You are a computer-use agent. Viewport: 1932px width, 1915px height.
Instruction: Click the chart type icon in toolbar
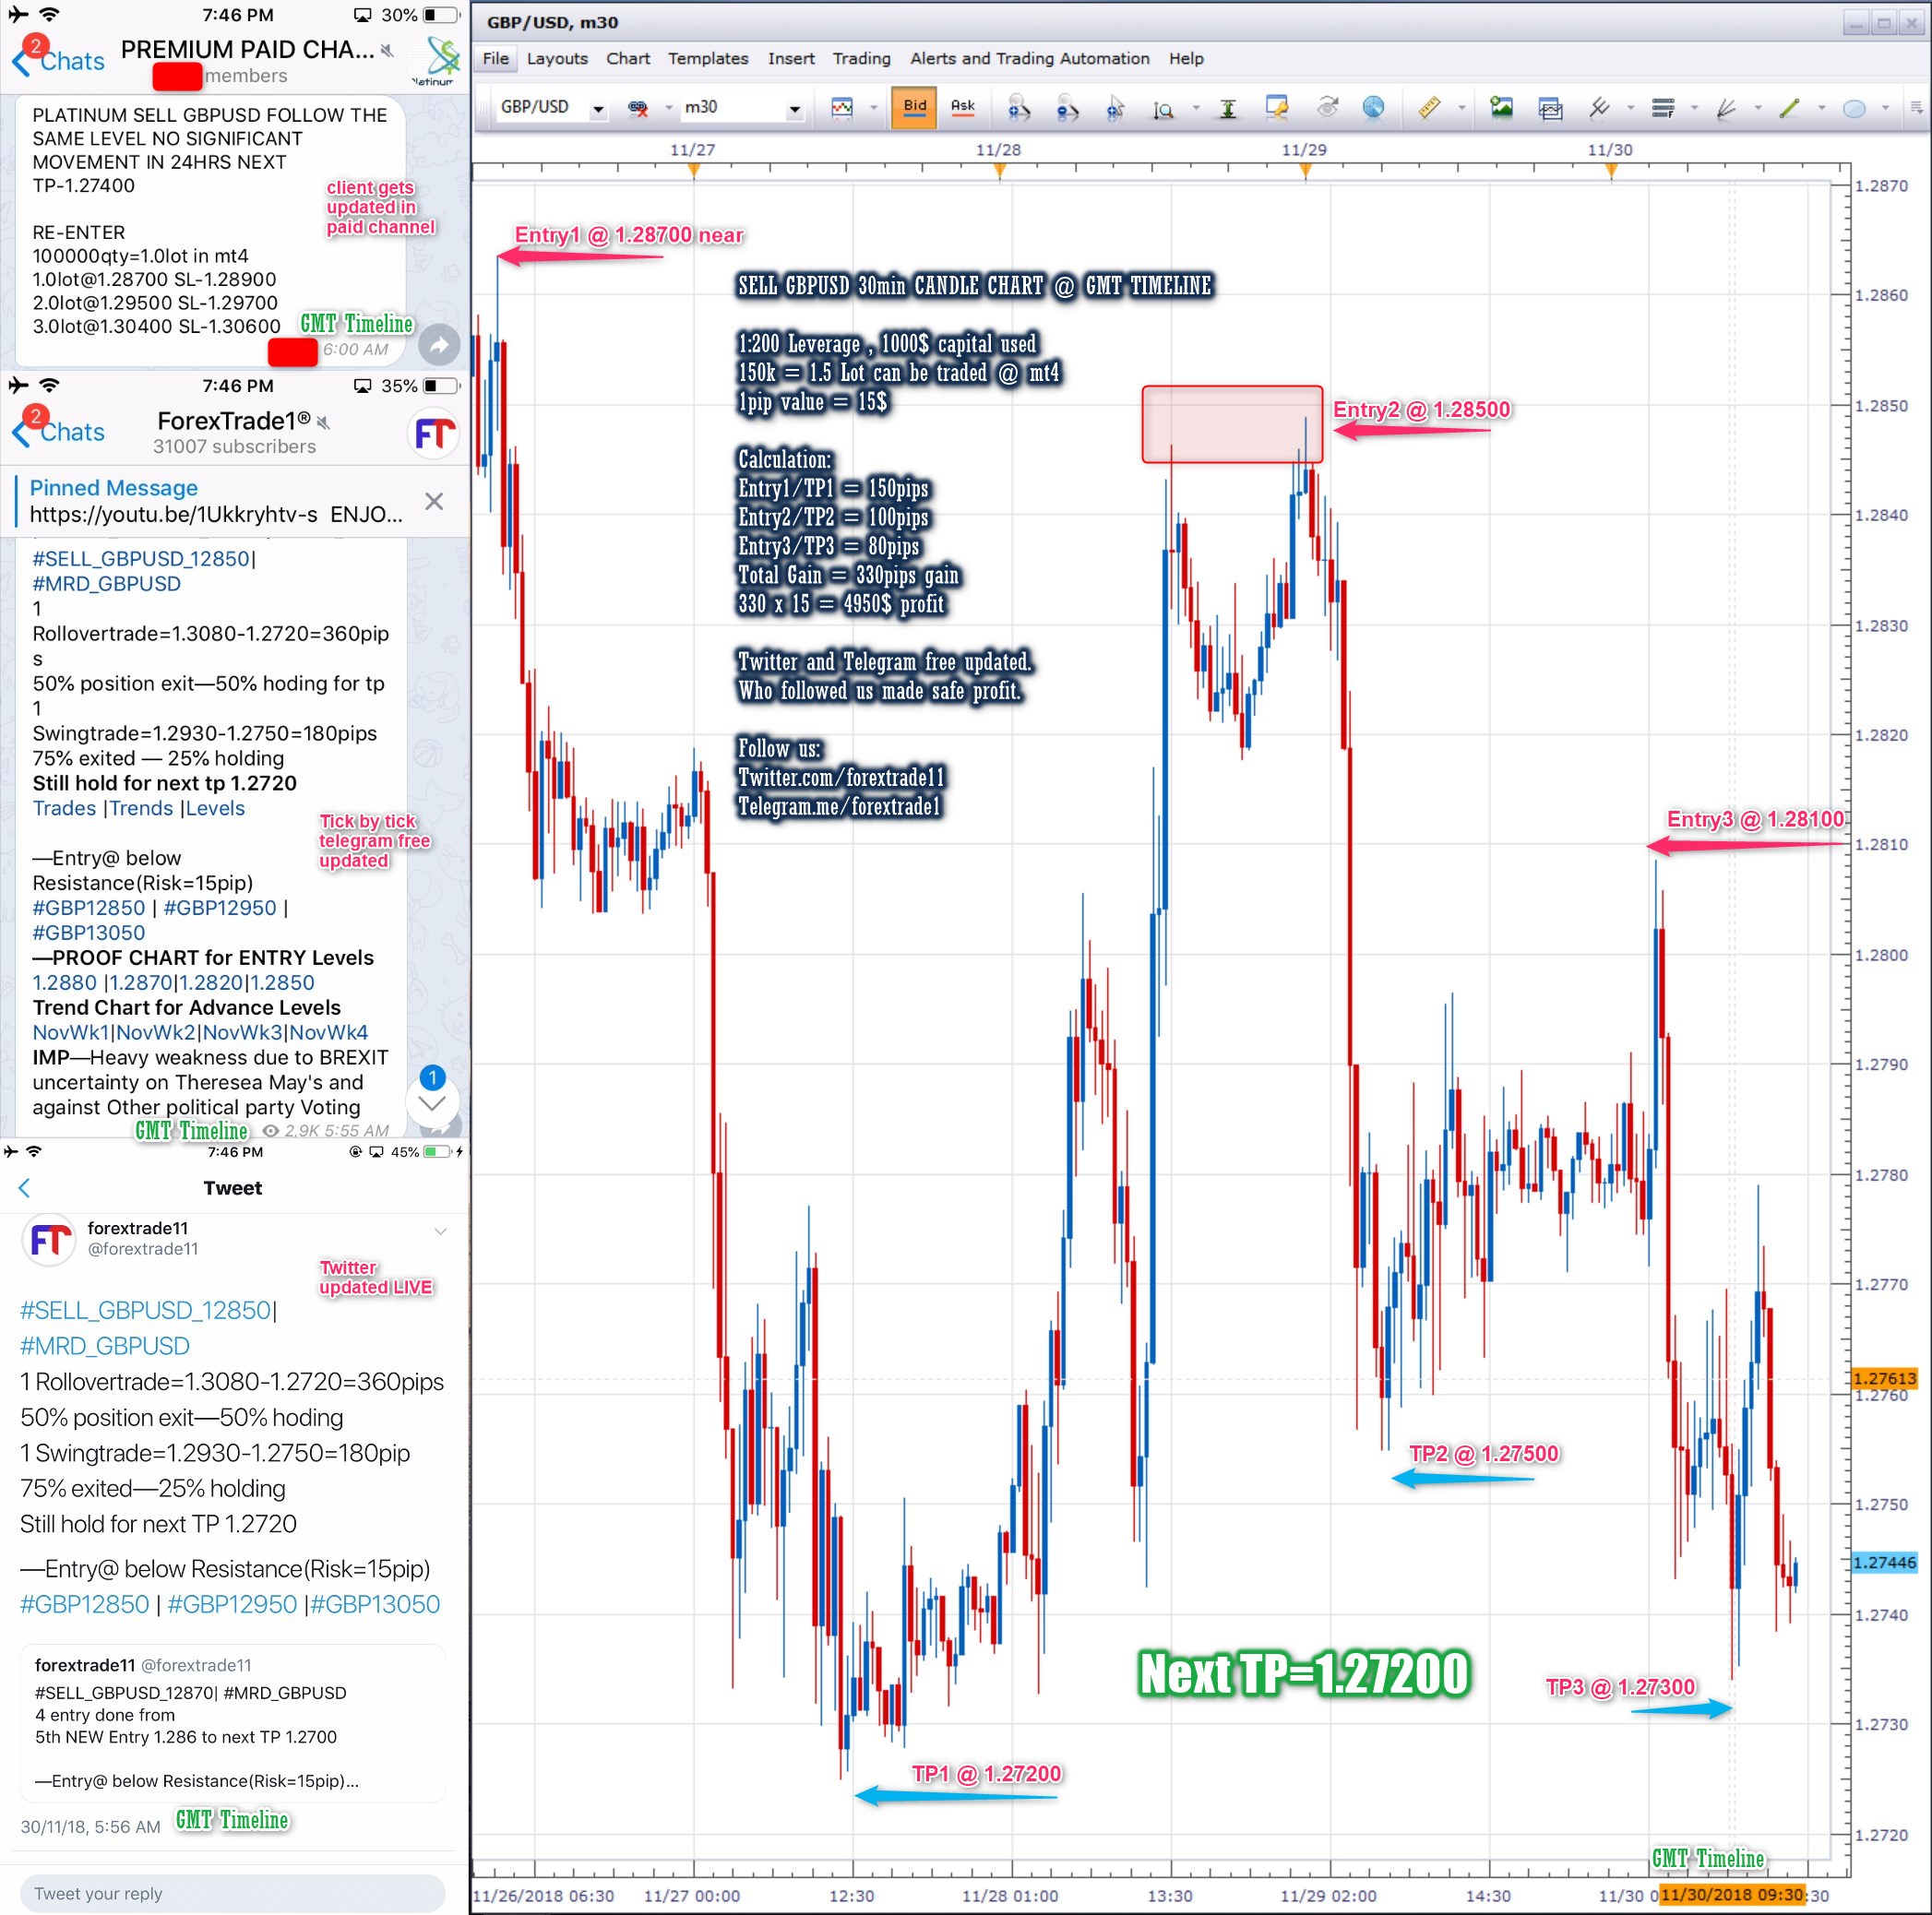click(x=842, y=108)
